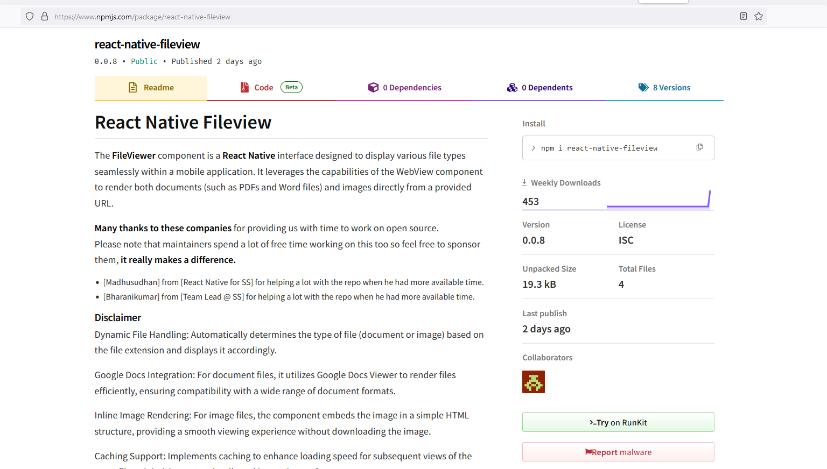Click the copy install command icon
827x469 pixels.
coord(699,147)
